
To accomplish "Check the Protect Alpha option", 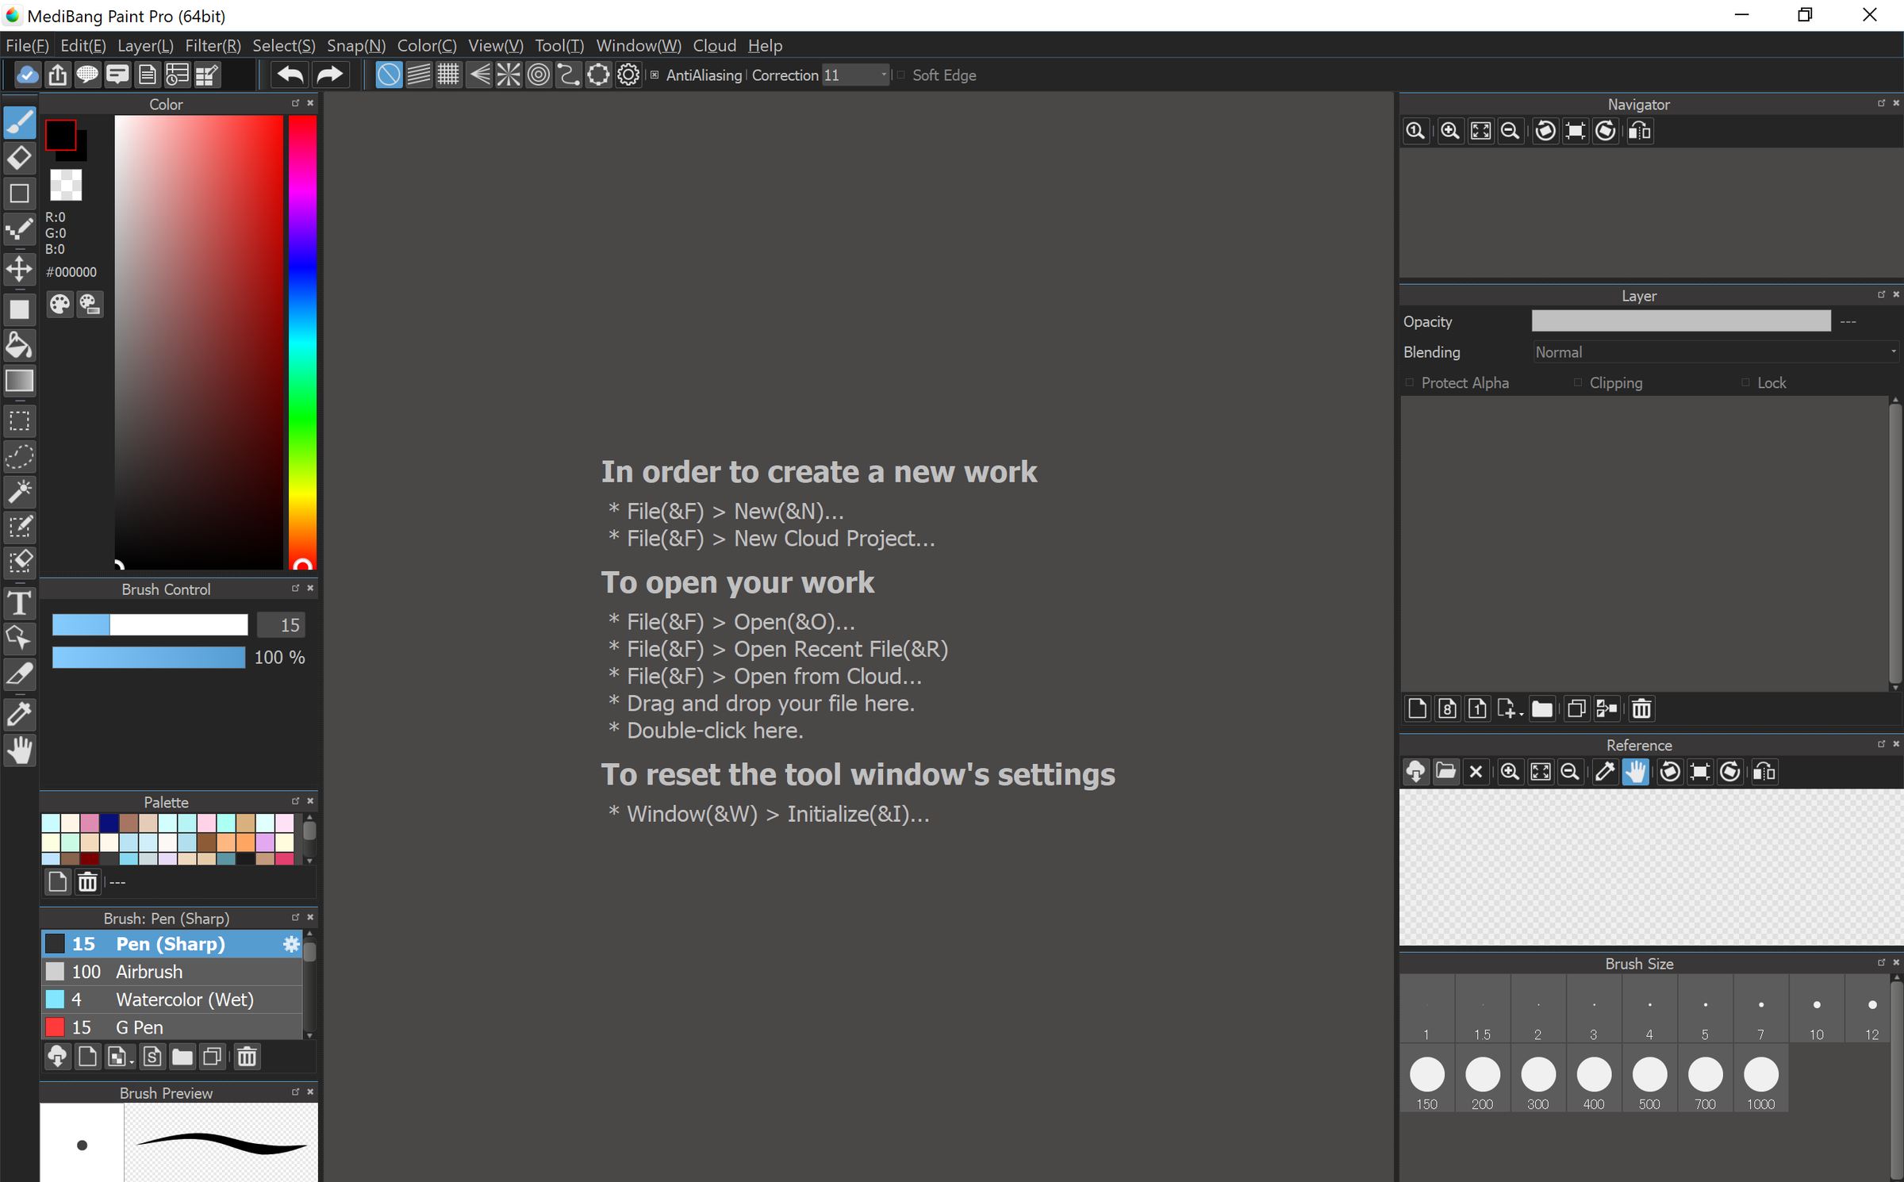I will (x=1410, y=383).
